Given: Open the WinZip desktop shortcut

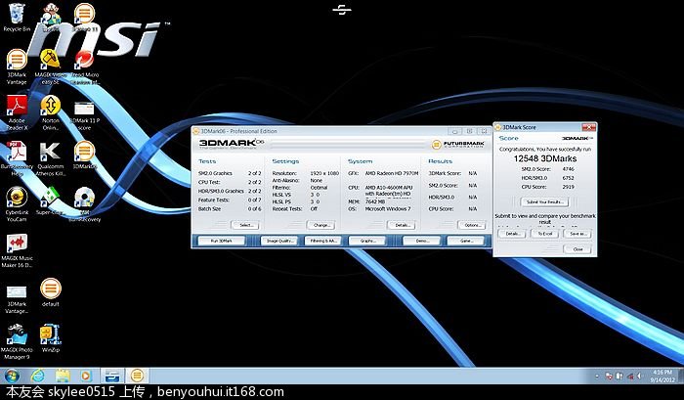Looking at the screenshot, I should [50, 338].
